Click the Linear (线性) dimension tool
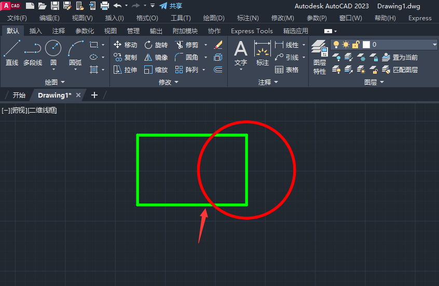The width and height of the screenshot is (439, 286). tap(287, 45)
